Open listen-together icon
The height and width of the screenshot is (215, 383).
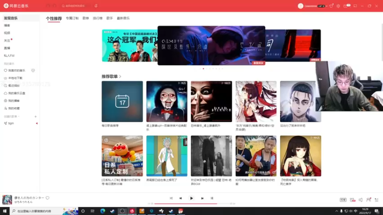tap(369, 200)
